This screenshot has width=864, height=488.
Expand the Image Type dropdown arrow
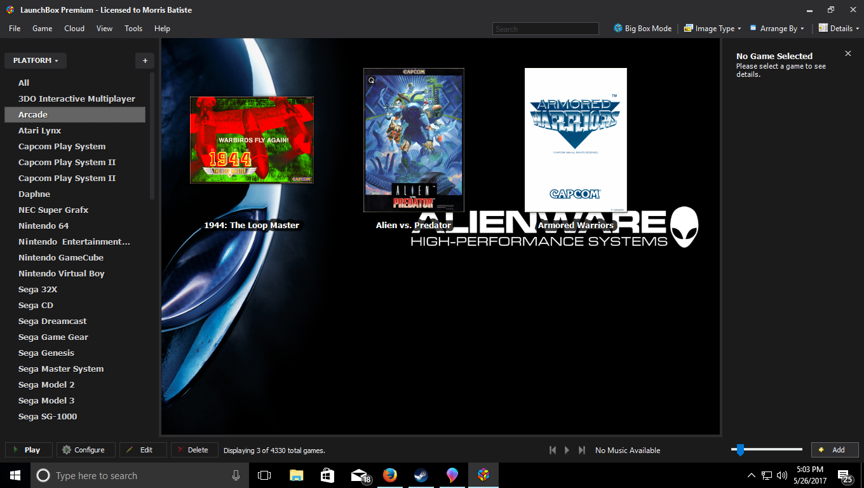(739, 29)
